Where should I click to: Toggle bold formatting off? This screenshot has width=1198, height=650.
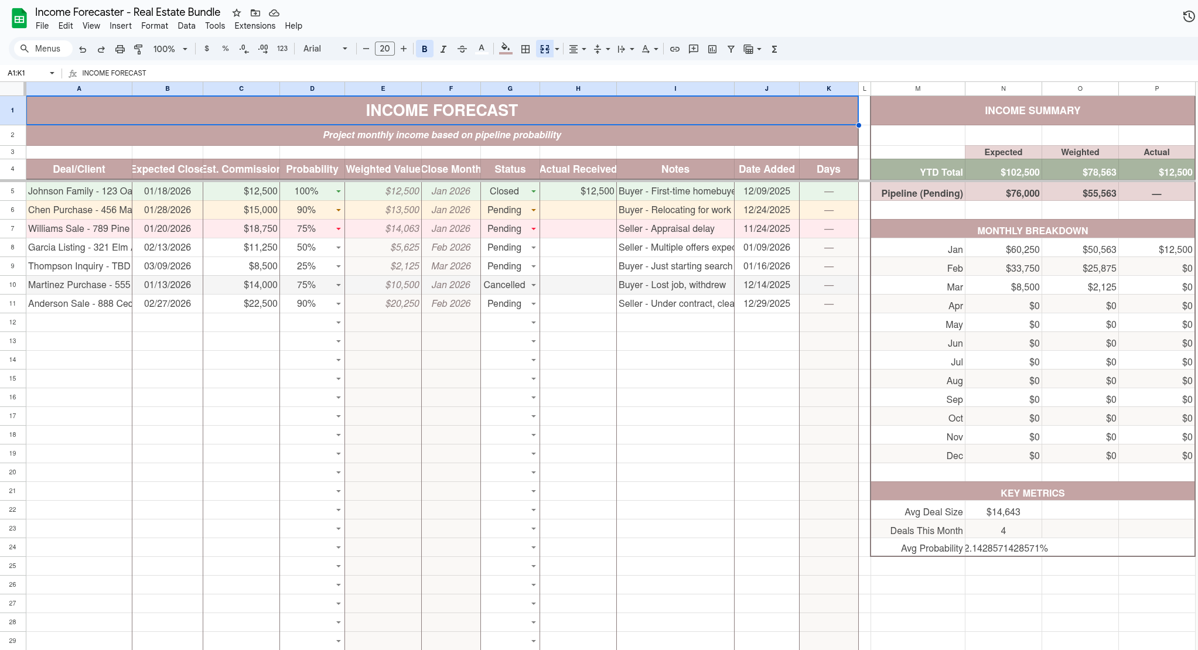(x=424, y=49)
